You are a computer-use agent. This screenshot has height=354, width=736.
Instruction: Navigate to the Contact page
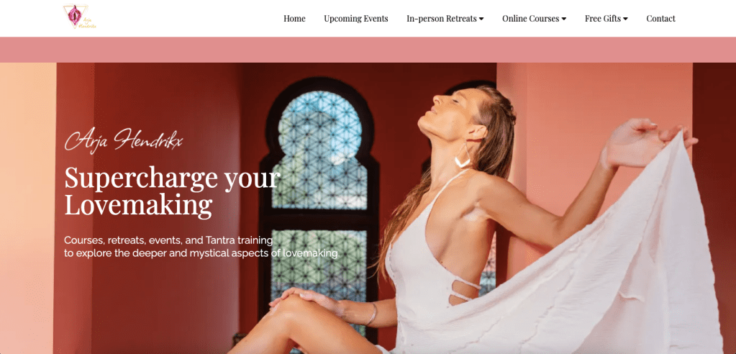661,19
